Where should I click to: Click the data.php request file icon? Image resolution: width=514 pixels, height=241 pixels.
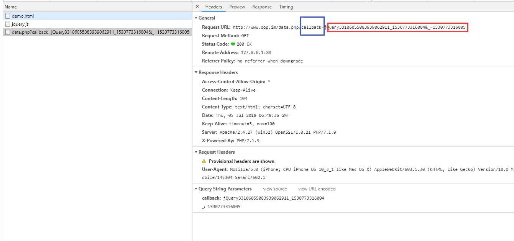pos(8,32)
